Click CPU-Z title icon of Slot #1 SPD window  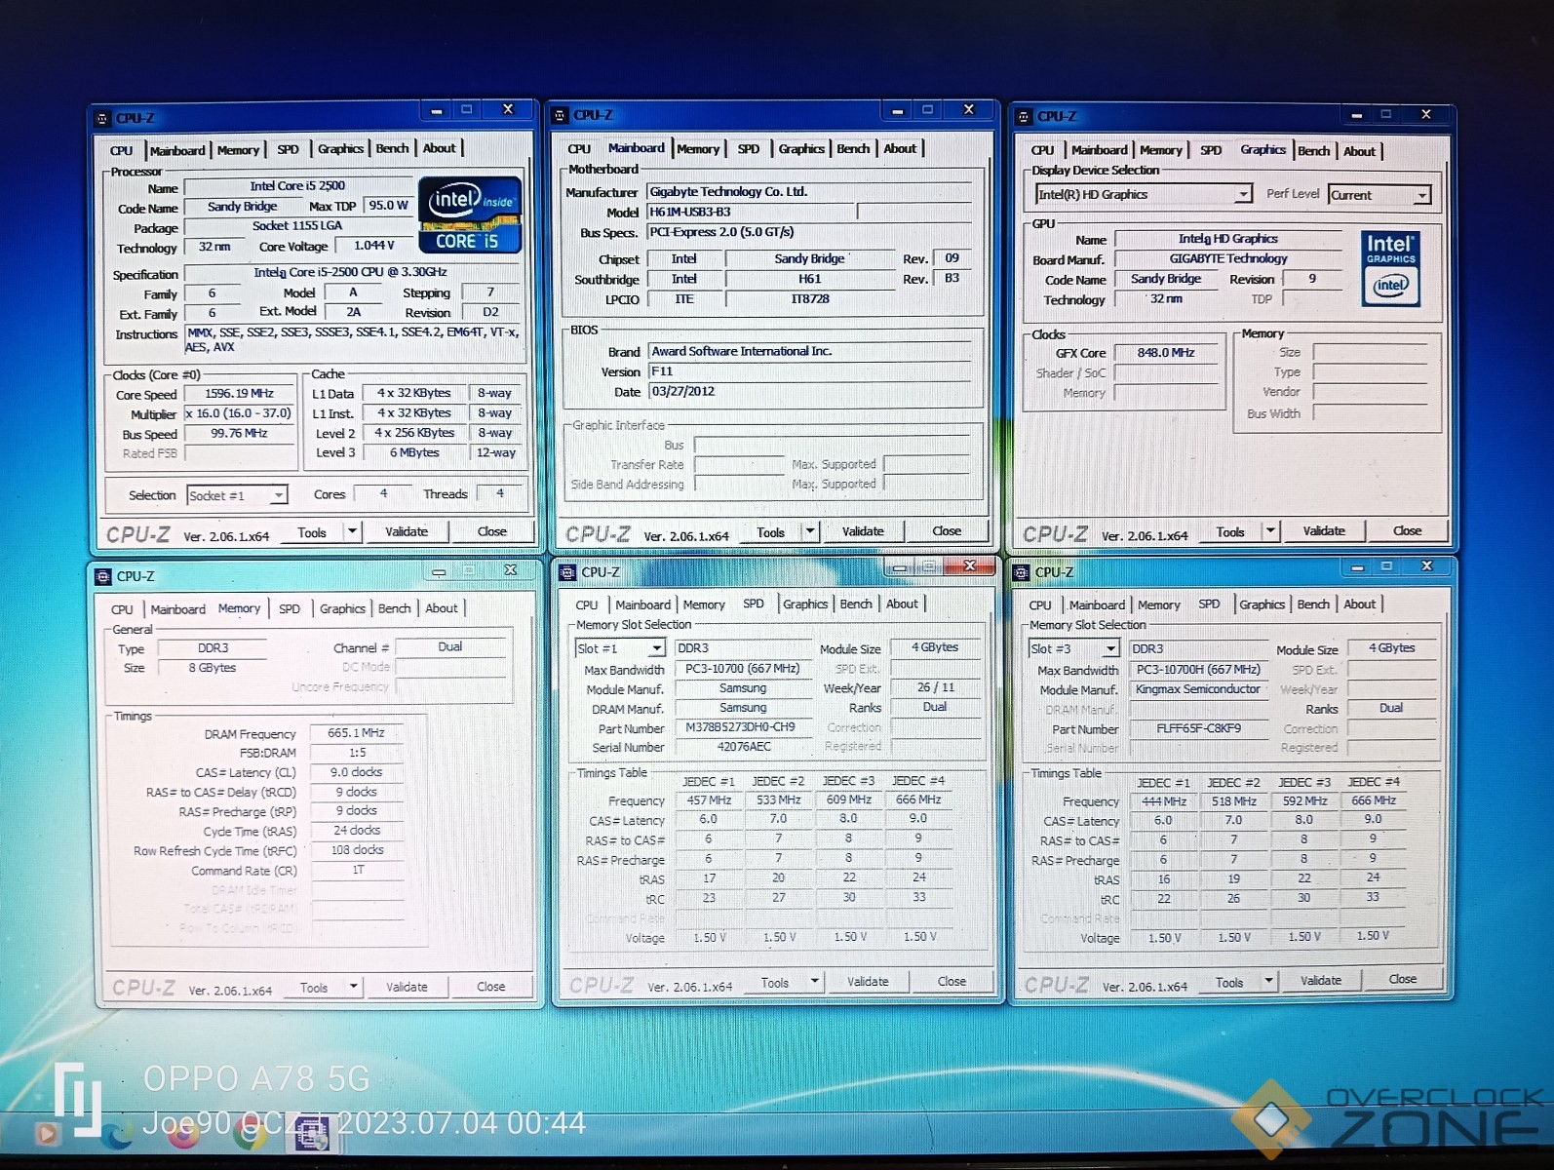(567, 572)
